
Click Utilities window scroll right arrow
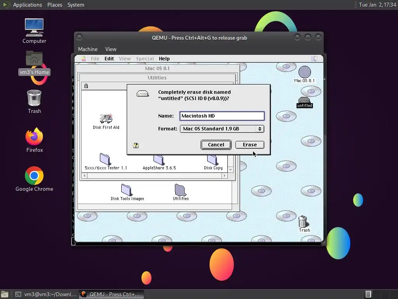[x=224, y=176]
